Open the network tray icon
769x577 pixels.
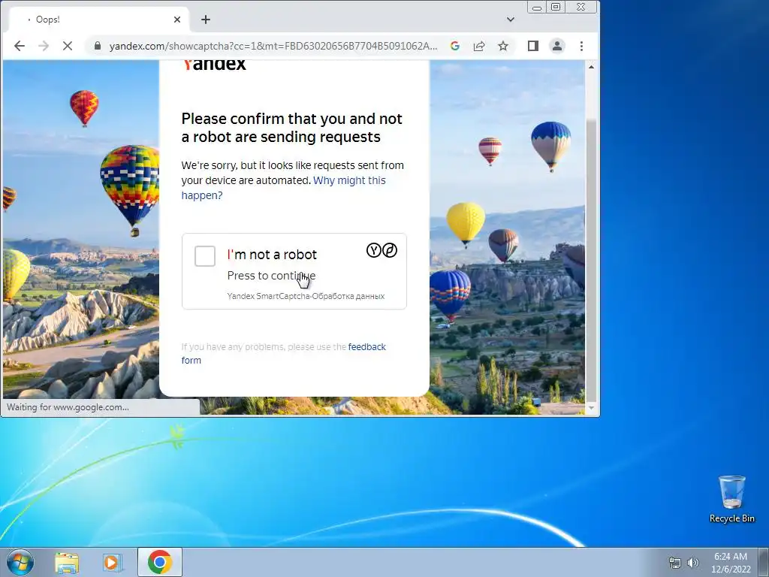(675, 563)
